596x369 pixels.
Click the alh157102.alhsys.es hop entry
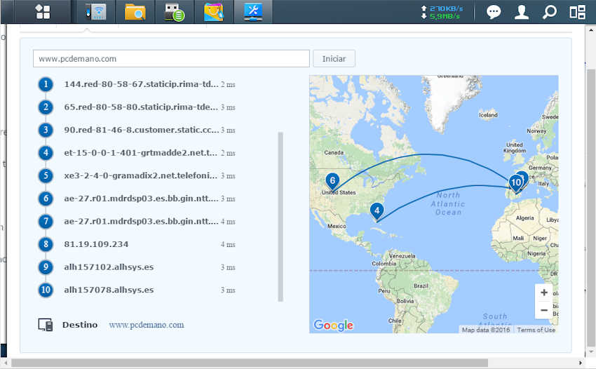pos(109,267)
